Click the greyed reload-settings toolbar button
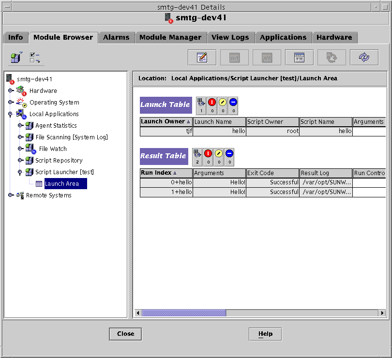Image resolution: width=392 pixels, height=358 pixels. (332, 58)
